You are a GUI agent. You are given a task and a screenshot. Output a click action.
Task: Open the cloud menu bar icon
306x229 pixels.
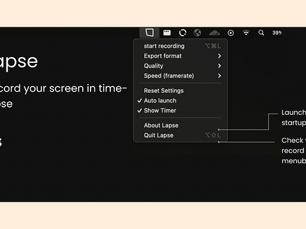pyautogui.click(x=214, y=32)
